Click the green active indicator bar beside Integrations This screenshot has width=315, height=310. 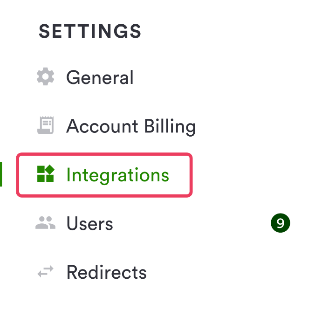(1, 174)
